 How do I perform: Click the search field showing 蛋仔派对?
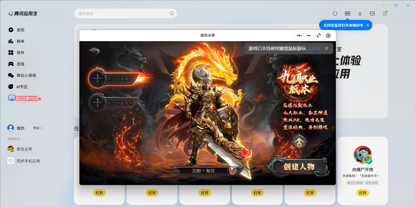click(126, 13)
